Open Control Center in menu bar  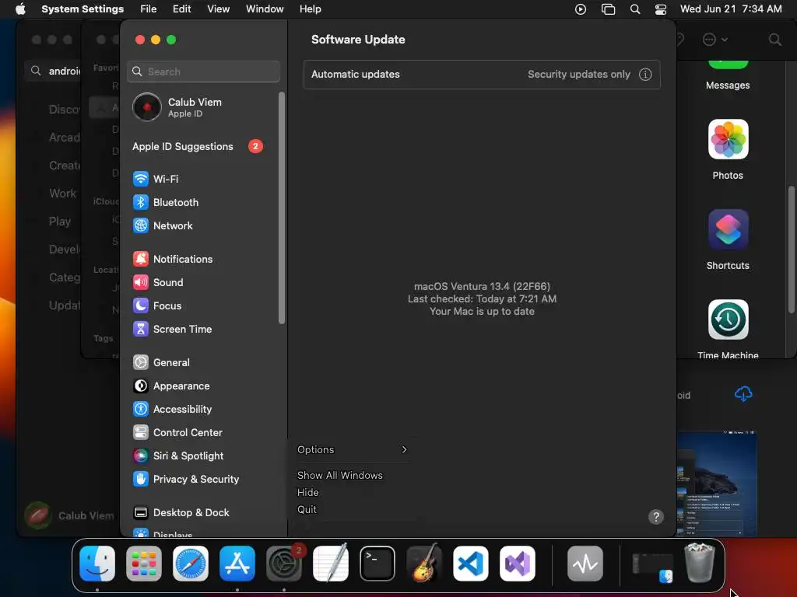pos(660,9)
